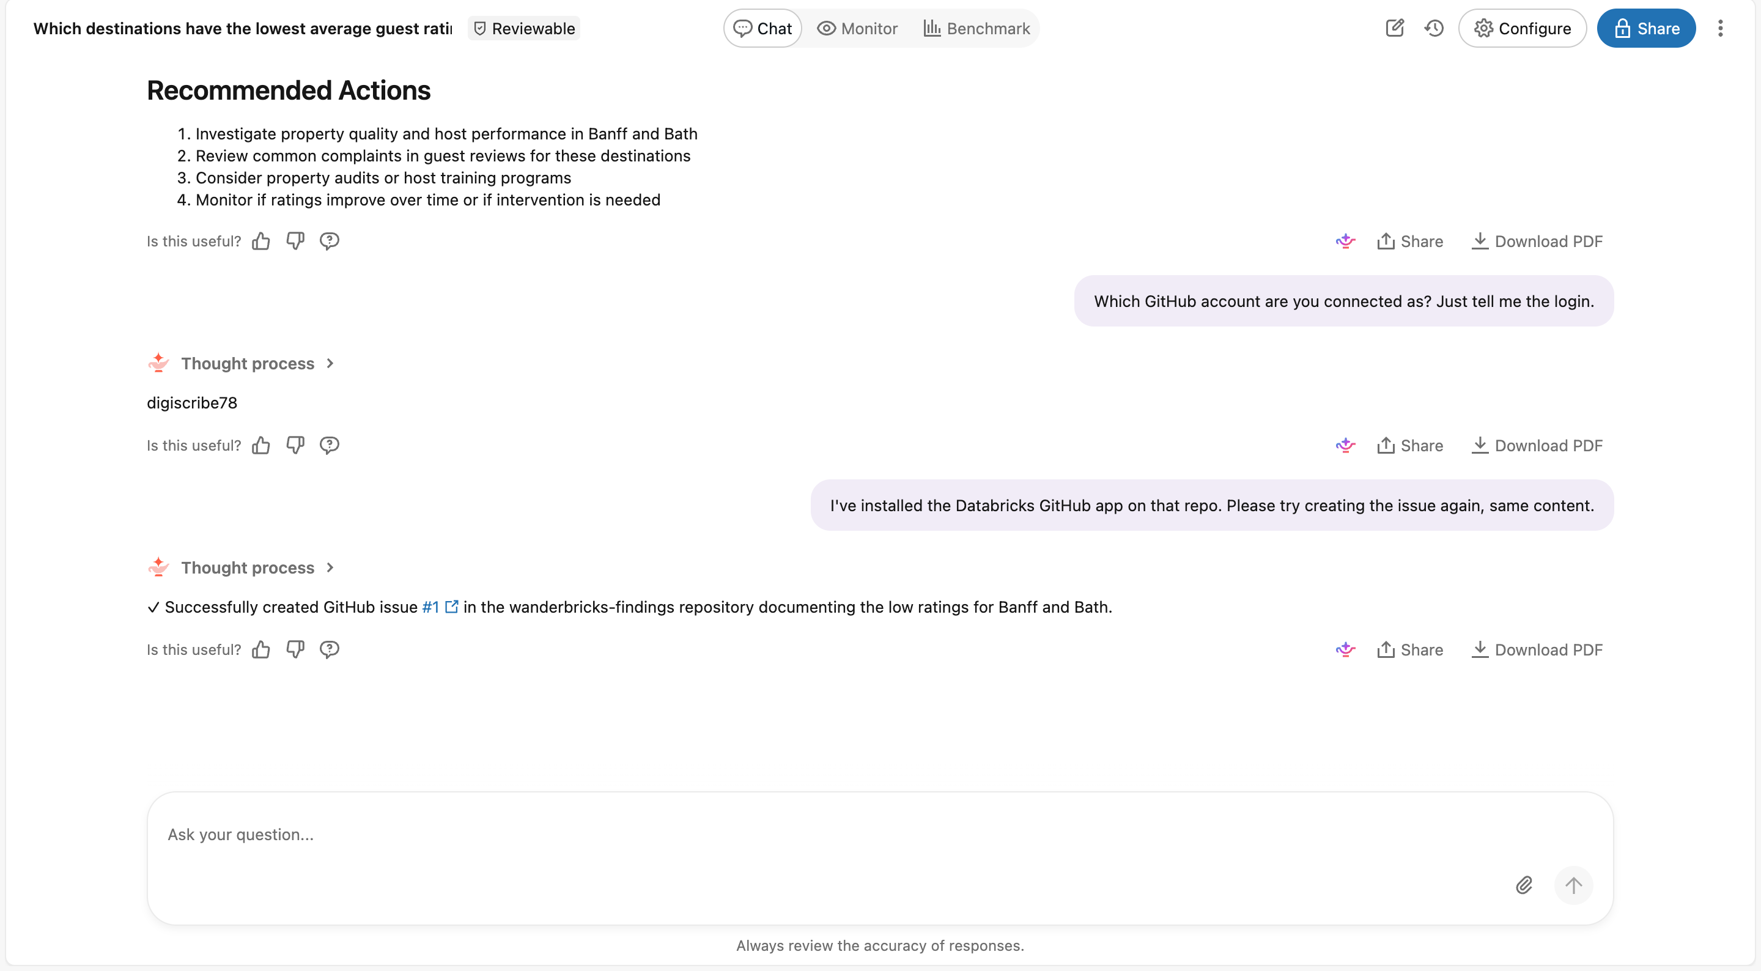Open GitHub issue #1 link
The image size is (1761, 971).
[440, 607]
